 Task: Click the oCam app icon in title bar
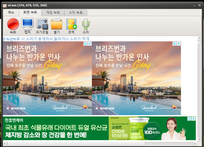coord(5,5)
